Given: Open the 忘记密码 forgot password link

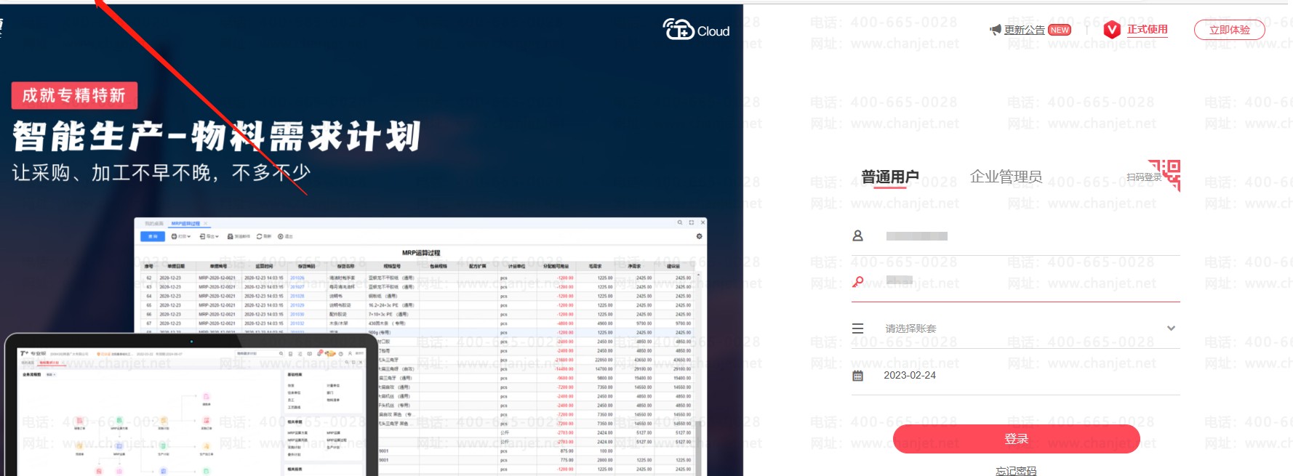Looking at the screenshot, I should click(x=1016, y=471).
